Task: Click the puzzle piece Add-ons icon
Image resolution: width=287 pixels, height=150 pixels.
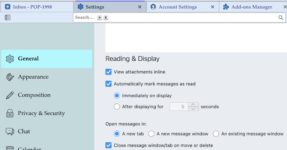Action: (226, 7)
